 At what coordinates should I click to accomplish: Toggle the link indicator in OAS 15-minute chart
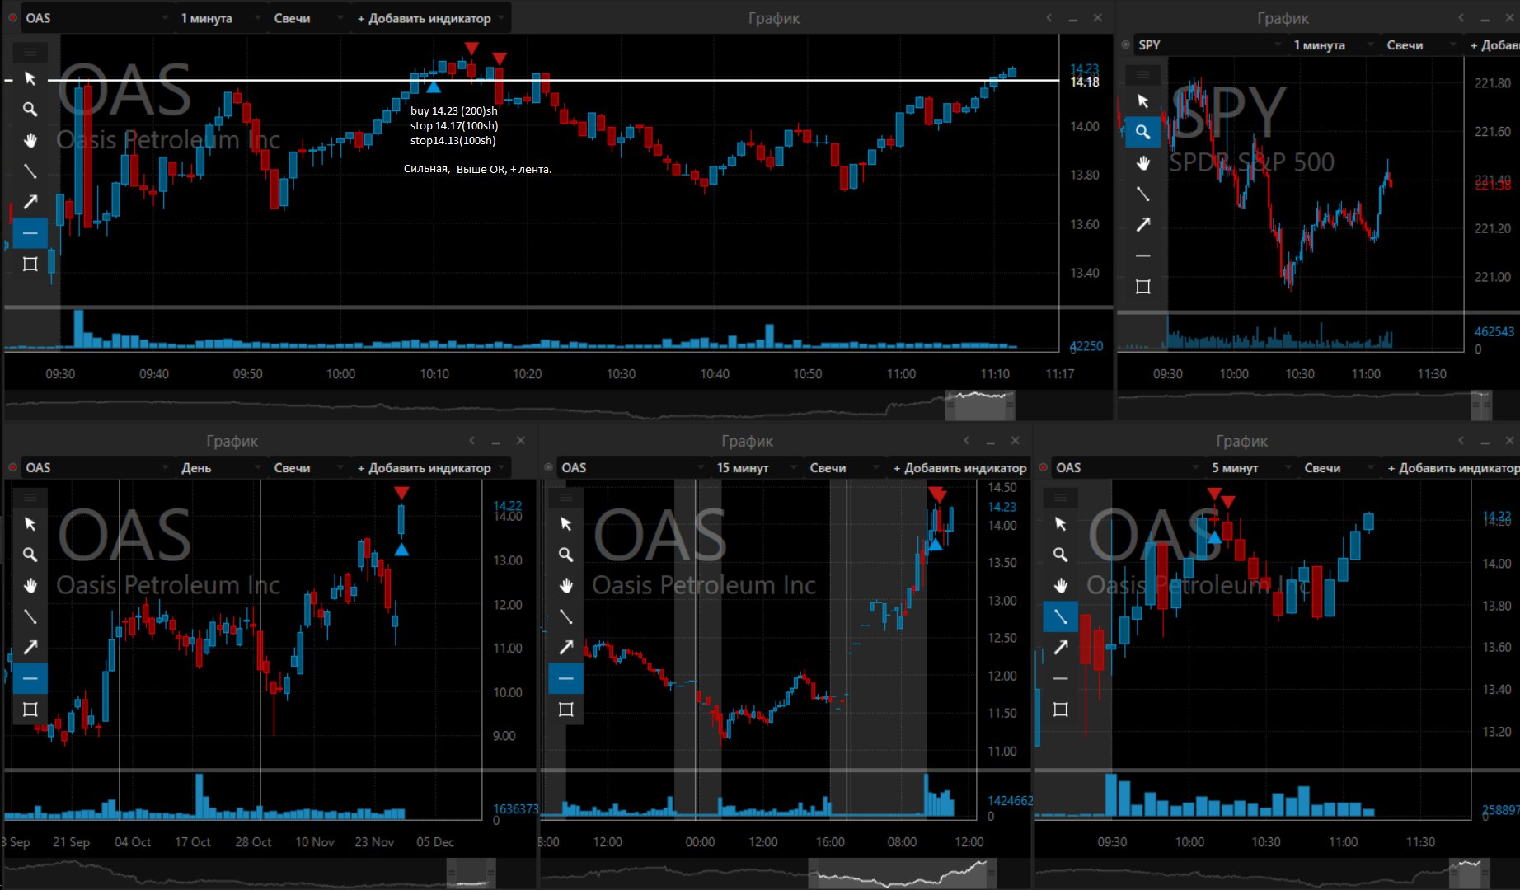point(548,467)
